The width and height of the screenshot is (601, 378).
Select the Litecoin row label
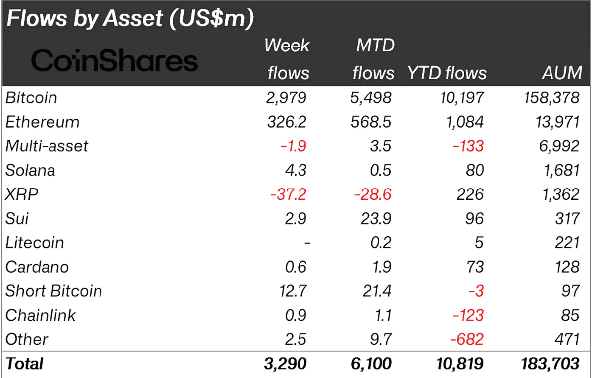coord(35,243)
